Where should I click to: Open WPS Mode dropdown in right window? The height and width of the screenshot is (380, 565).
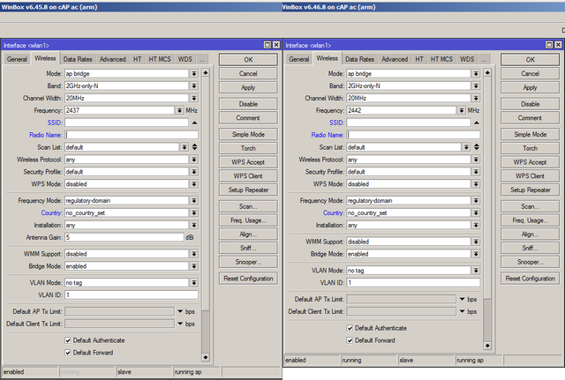(x=476, y=184)
